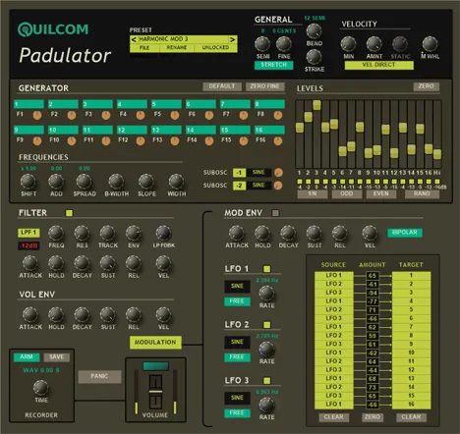The image size is (460, 434).
Task: Select next preset with right arrow
Action: (232, 39)
